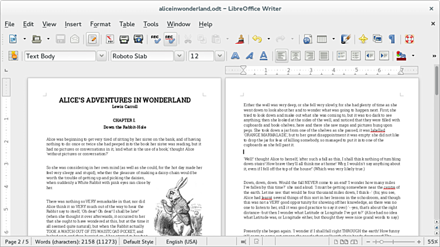Open the Navigator star icon
Screen dimensions: 440x247
pyautogui.click(x=363, y=39)
